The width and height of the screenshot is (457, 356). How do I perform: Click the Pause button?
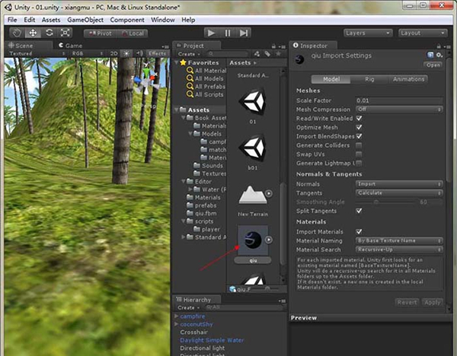click(228, 33)
